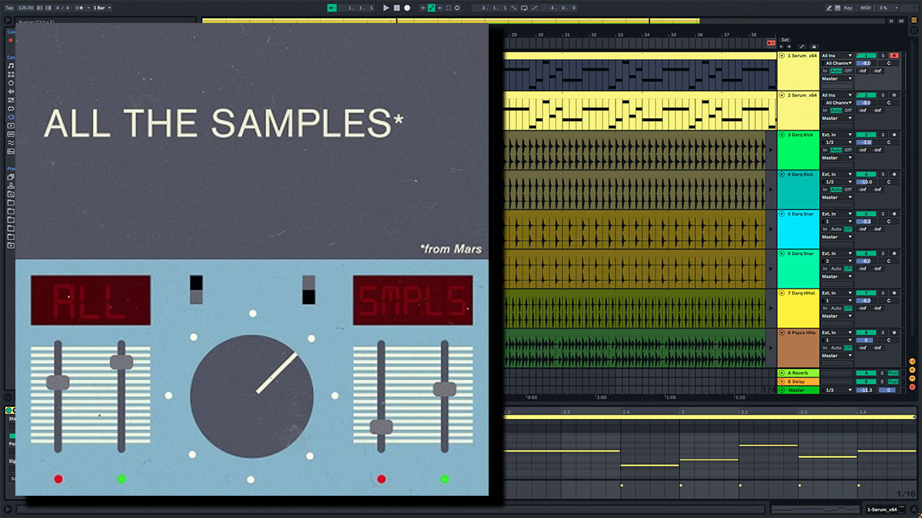Click the Previous Locator arrow icon
This screenshot has height=518, width=922.
[x=781, y=46]
